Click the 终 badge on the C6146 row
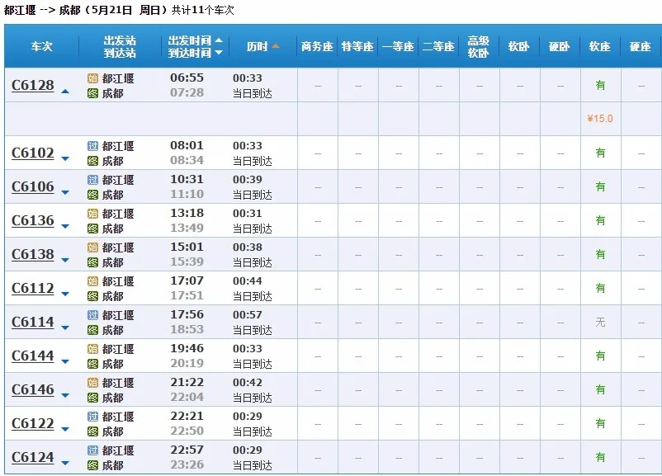The height and width of the screenshot is (476, 662). (92, 397)
